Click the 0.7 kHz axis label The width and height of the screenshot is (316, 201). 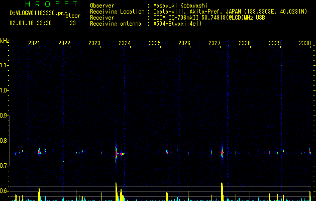click(5, 166)
